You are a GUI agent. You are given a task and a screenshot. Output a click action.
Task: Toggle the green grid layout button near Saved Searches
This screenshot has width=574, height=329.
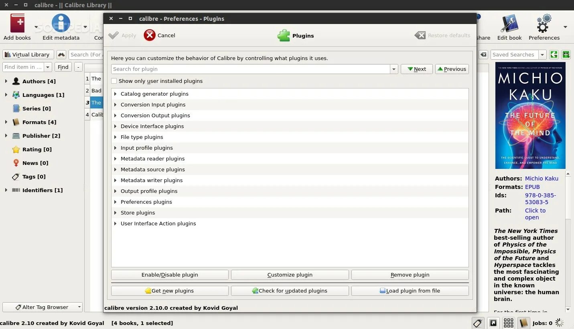click(566, 54)
